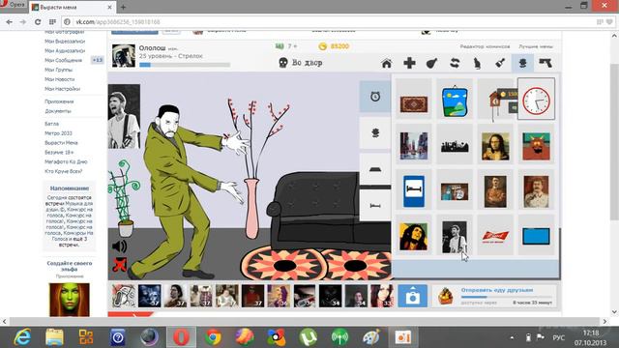Click the РУС language indicator
Image resolution: width=619 pixels, height=348 pixels.
click(x=558, y=337)
